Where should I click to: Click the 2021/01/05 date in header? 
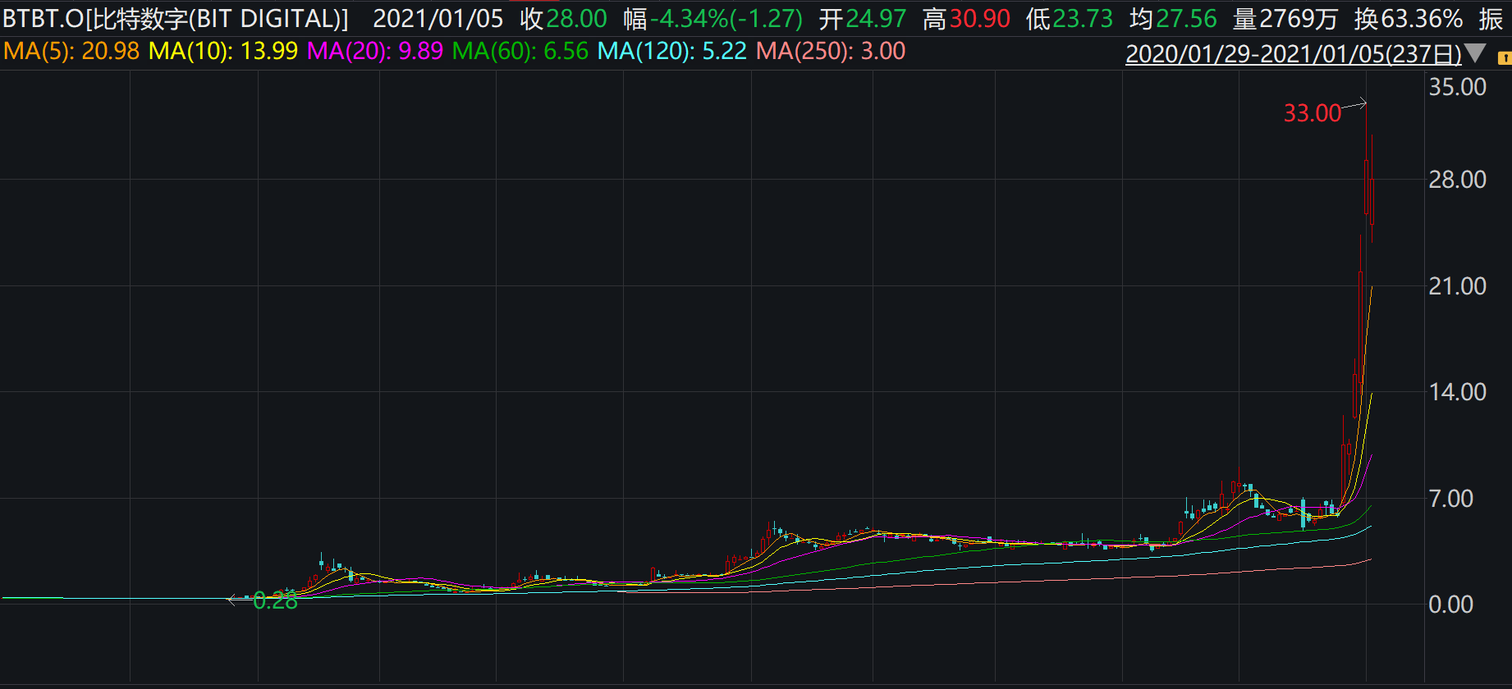[x=438, y=18]
